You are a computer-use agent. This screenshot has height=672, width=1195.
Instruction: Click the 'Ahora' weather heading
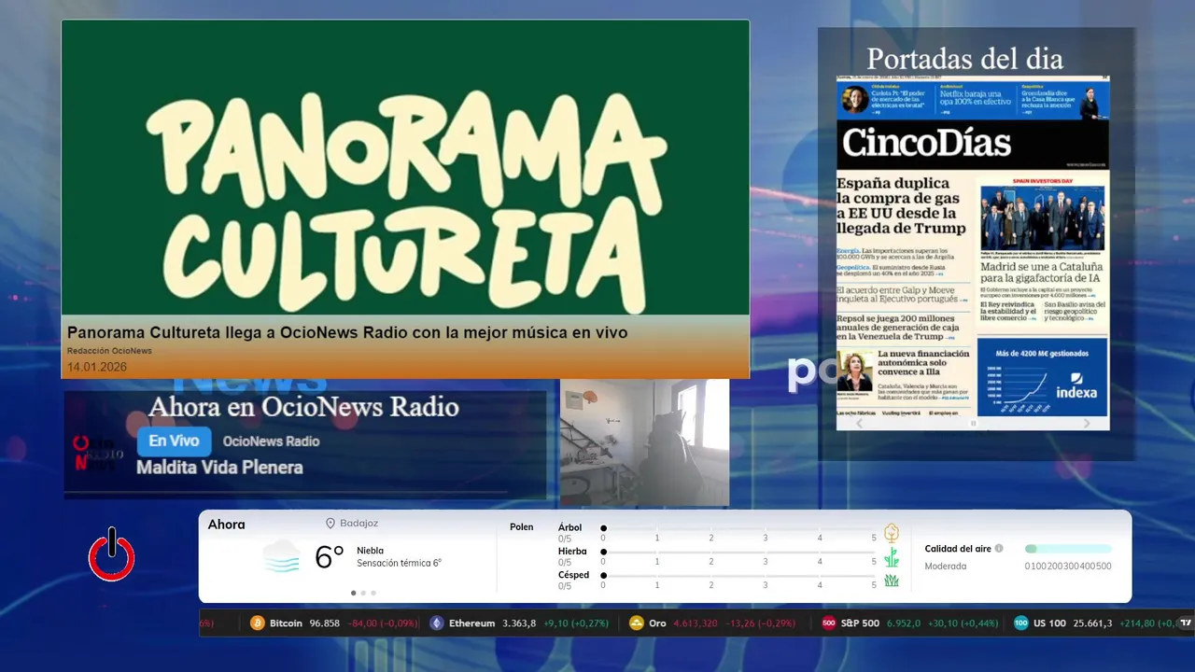pos(226,525)
